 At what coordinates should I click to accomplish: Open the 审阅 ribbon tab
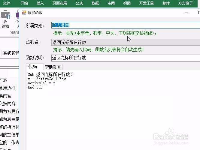click(x=111, y=3)
